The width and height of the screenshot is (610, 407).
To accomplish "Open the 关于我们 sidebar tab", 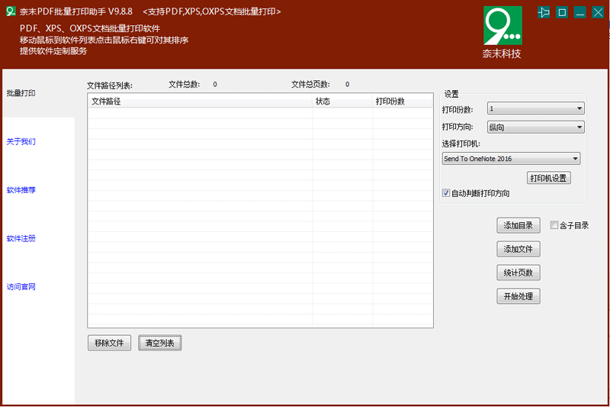I will pyautogui.click(x=21, y=141).
